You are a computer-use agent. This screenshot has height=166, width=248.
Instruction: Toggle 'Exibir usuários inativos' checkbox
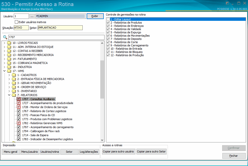click(x=16, y=22)
